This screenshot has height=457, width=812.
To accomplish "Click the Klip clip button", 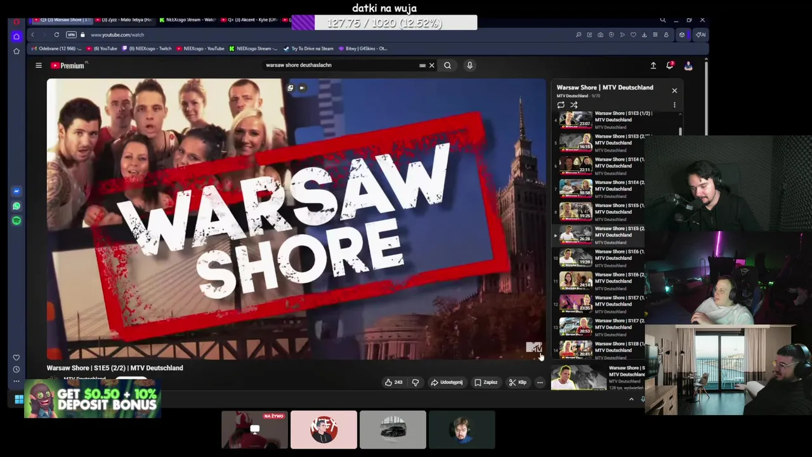I will [x=518, y=382].
